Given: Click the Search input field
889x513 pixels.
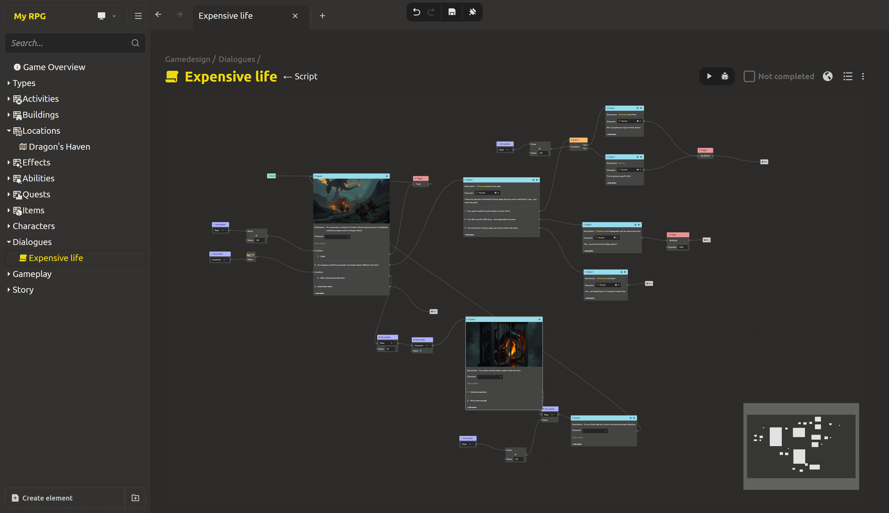Looking at the screenshot, I should coord(69,43).
